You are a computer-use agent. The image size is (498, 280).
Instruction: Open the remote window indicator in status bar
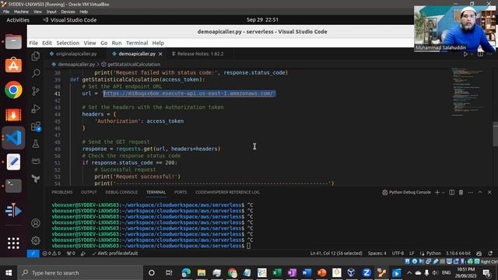click(x=33, y=254)
